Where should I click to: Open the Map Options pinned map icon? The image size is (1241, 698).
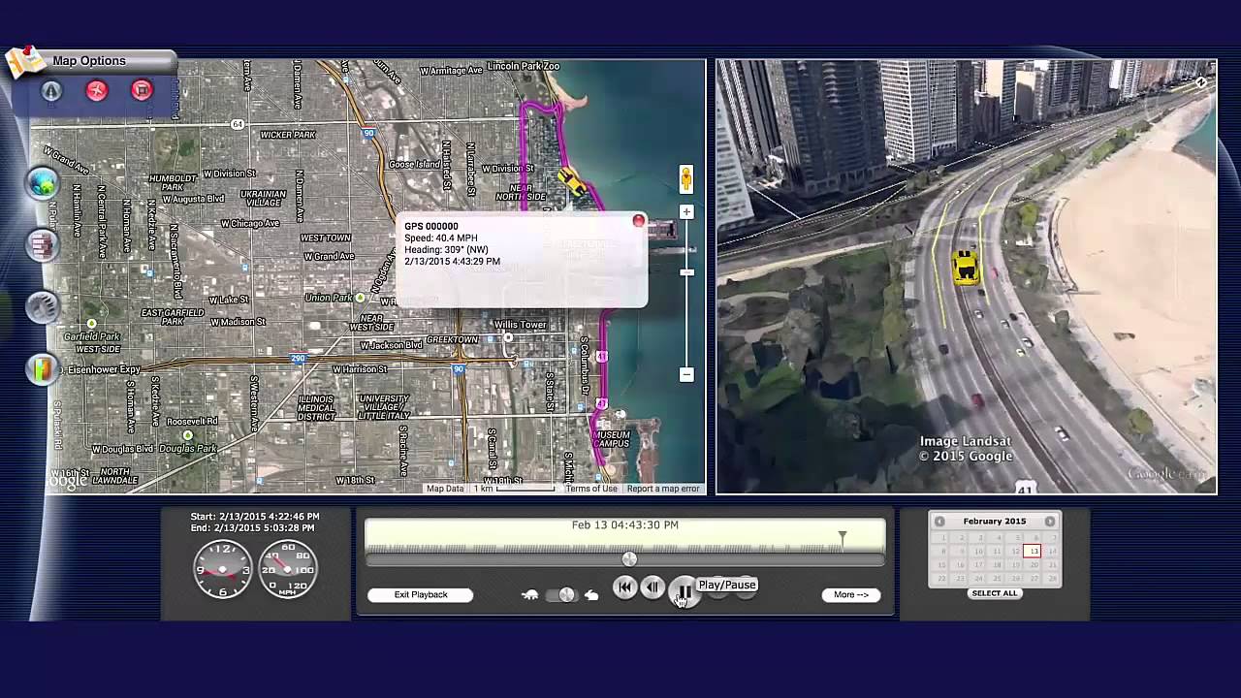pos(24,61)
